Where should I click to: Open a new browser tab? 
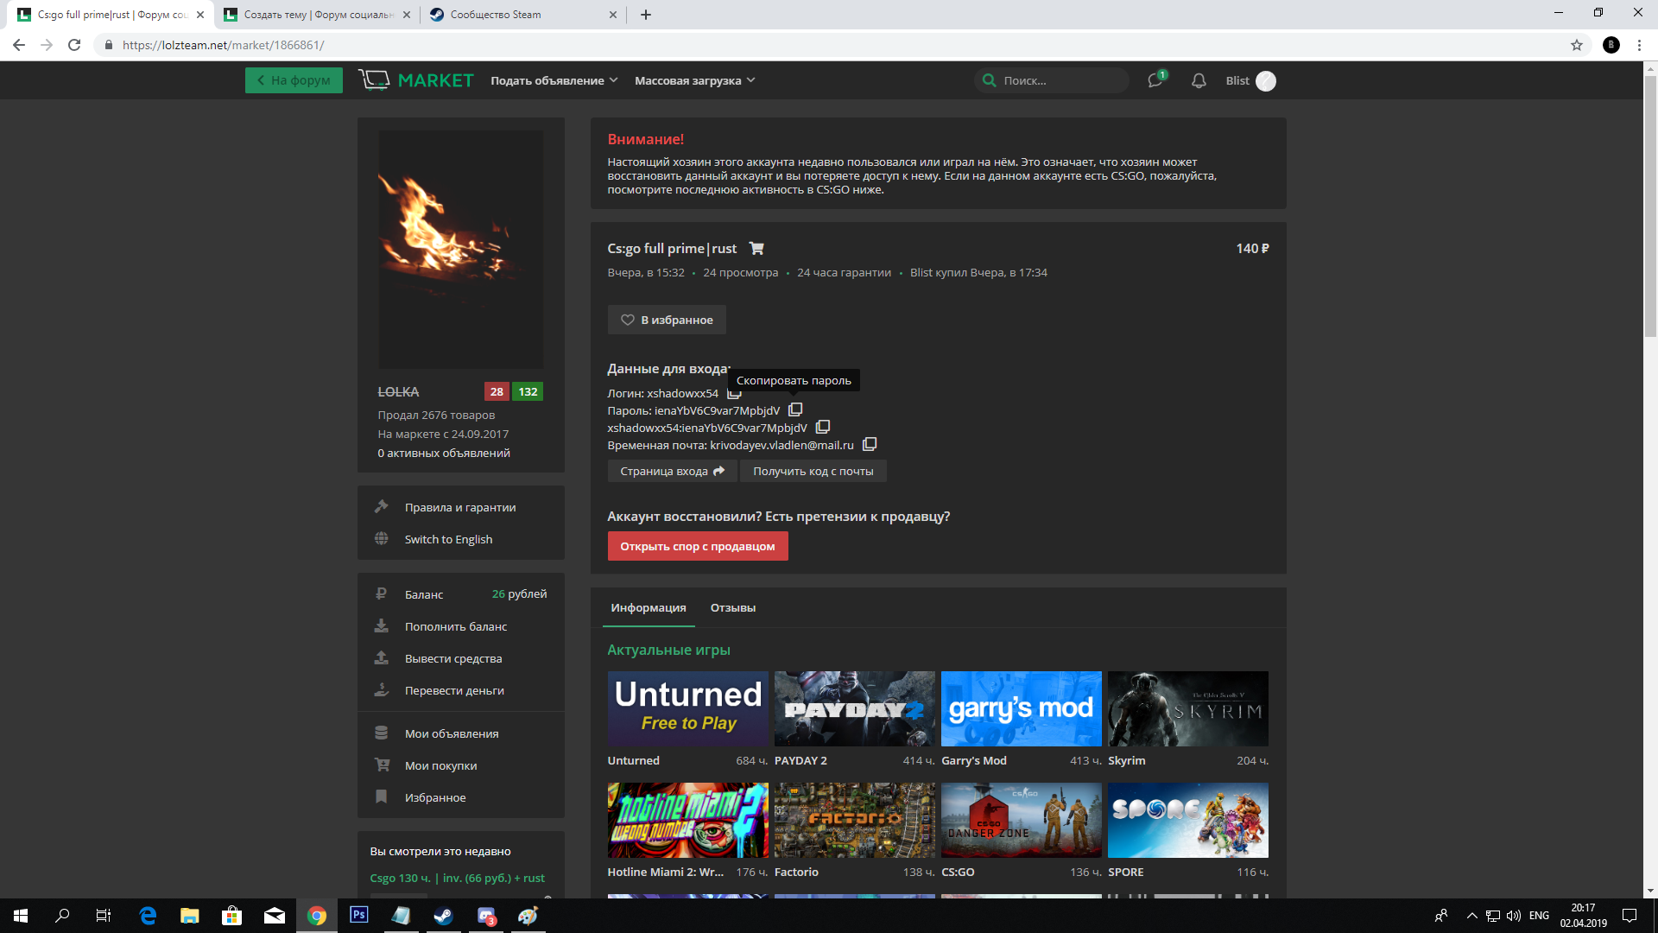pos(645,15)
